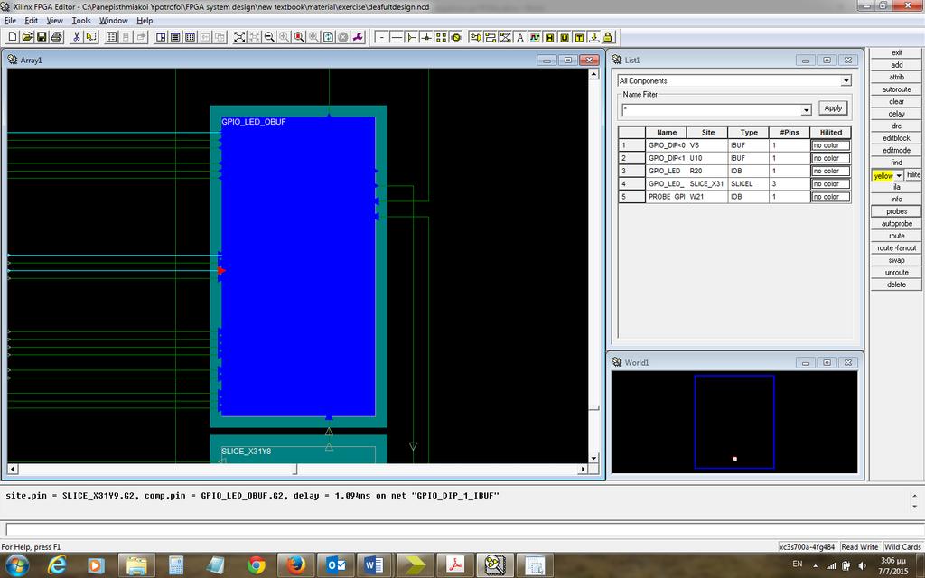
Task: Open the All Components dropdown in List1
Action: (846, 80)
